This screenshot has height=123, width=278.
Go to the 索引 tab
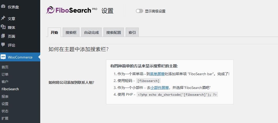(x=132, y=33)
